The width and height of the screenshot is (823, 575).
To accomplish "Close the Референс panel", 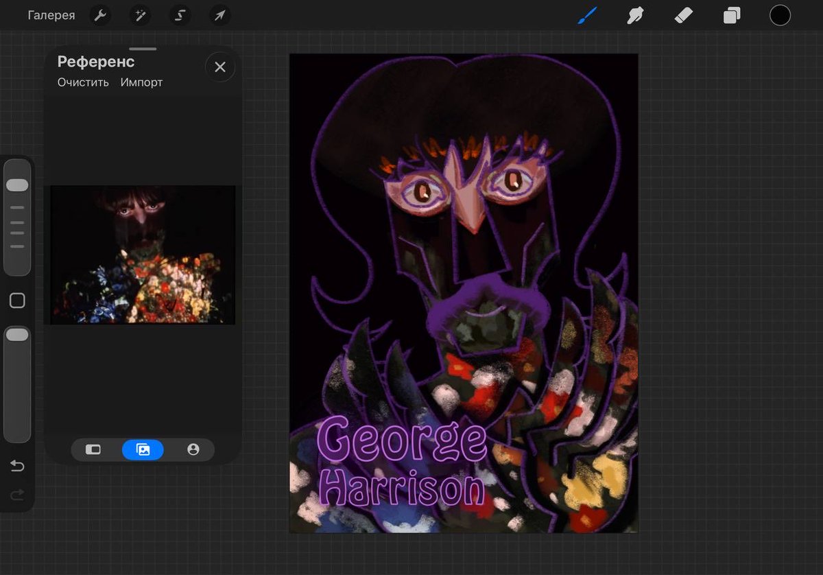I will pyautogui.click(x=220, y=67).
